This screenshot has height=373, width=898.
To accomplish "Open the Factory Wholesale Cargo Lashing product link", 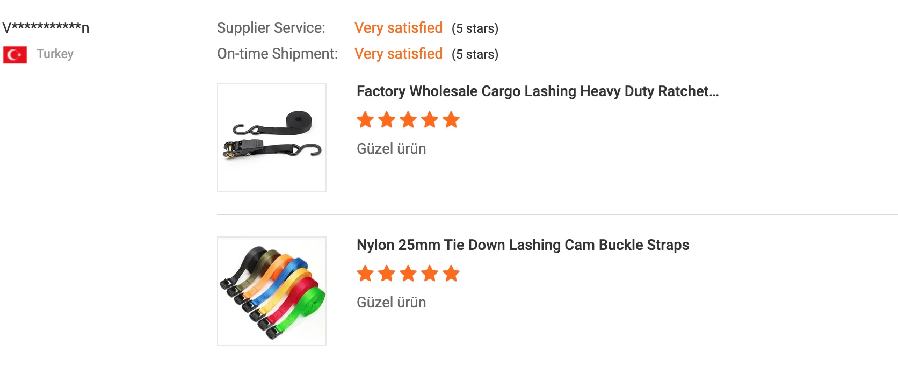I will 537,91.
